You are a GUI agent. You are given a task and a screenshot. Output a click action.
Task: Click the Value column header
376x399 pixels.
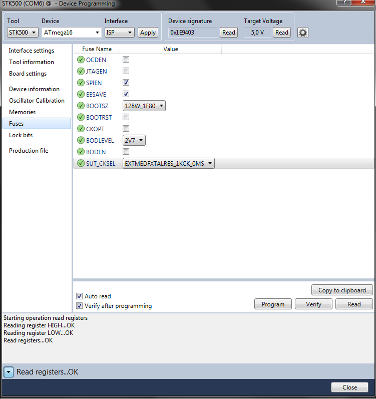click(x=171, y=49)
